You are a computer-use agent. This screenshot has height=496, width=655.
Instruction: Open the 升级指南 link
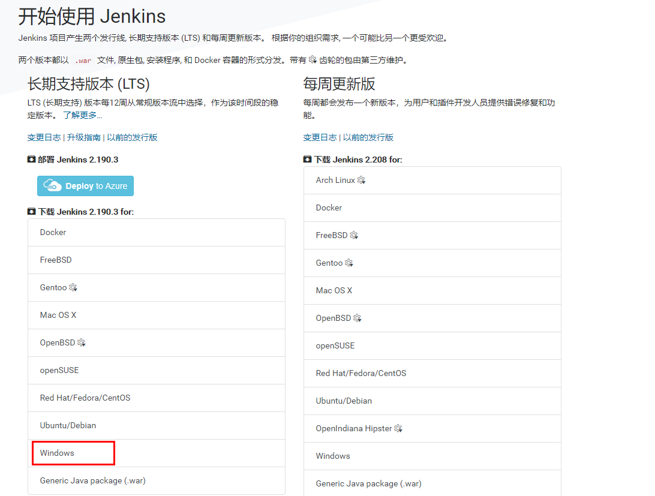(x=84, y=137)
